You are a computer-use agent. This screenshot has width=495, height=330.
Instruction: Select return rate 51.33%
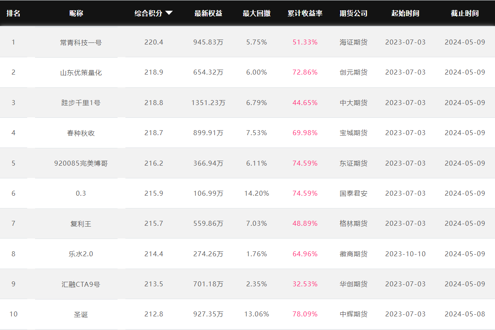coord(305,42)
